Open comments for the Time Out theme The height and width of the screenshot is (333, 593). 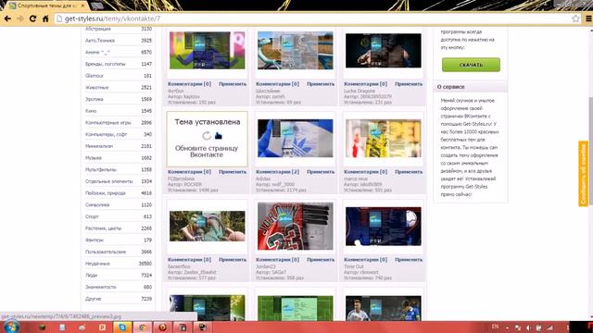366,260
